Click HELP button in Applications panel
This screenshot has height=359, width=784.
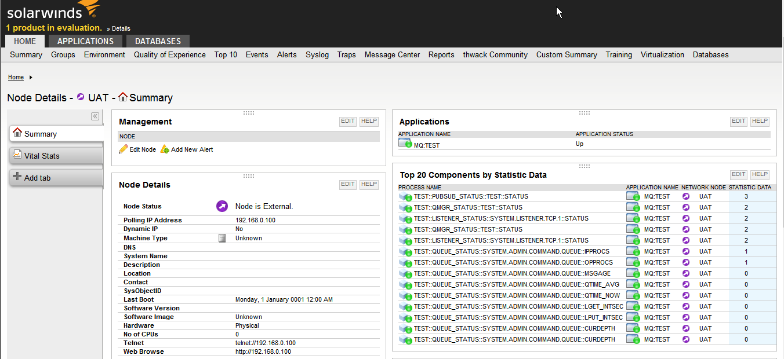[759, 121]
